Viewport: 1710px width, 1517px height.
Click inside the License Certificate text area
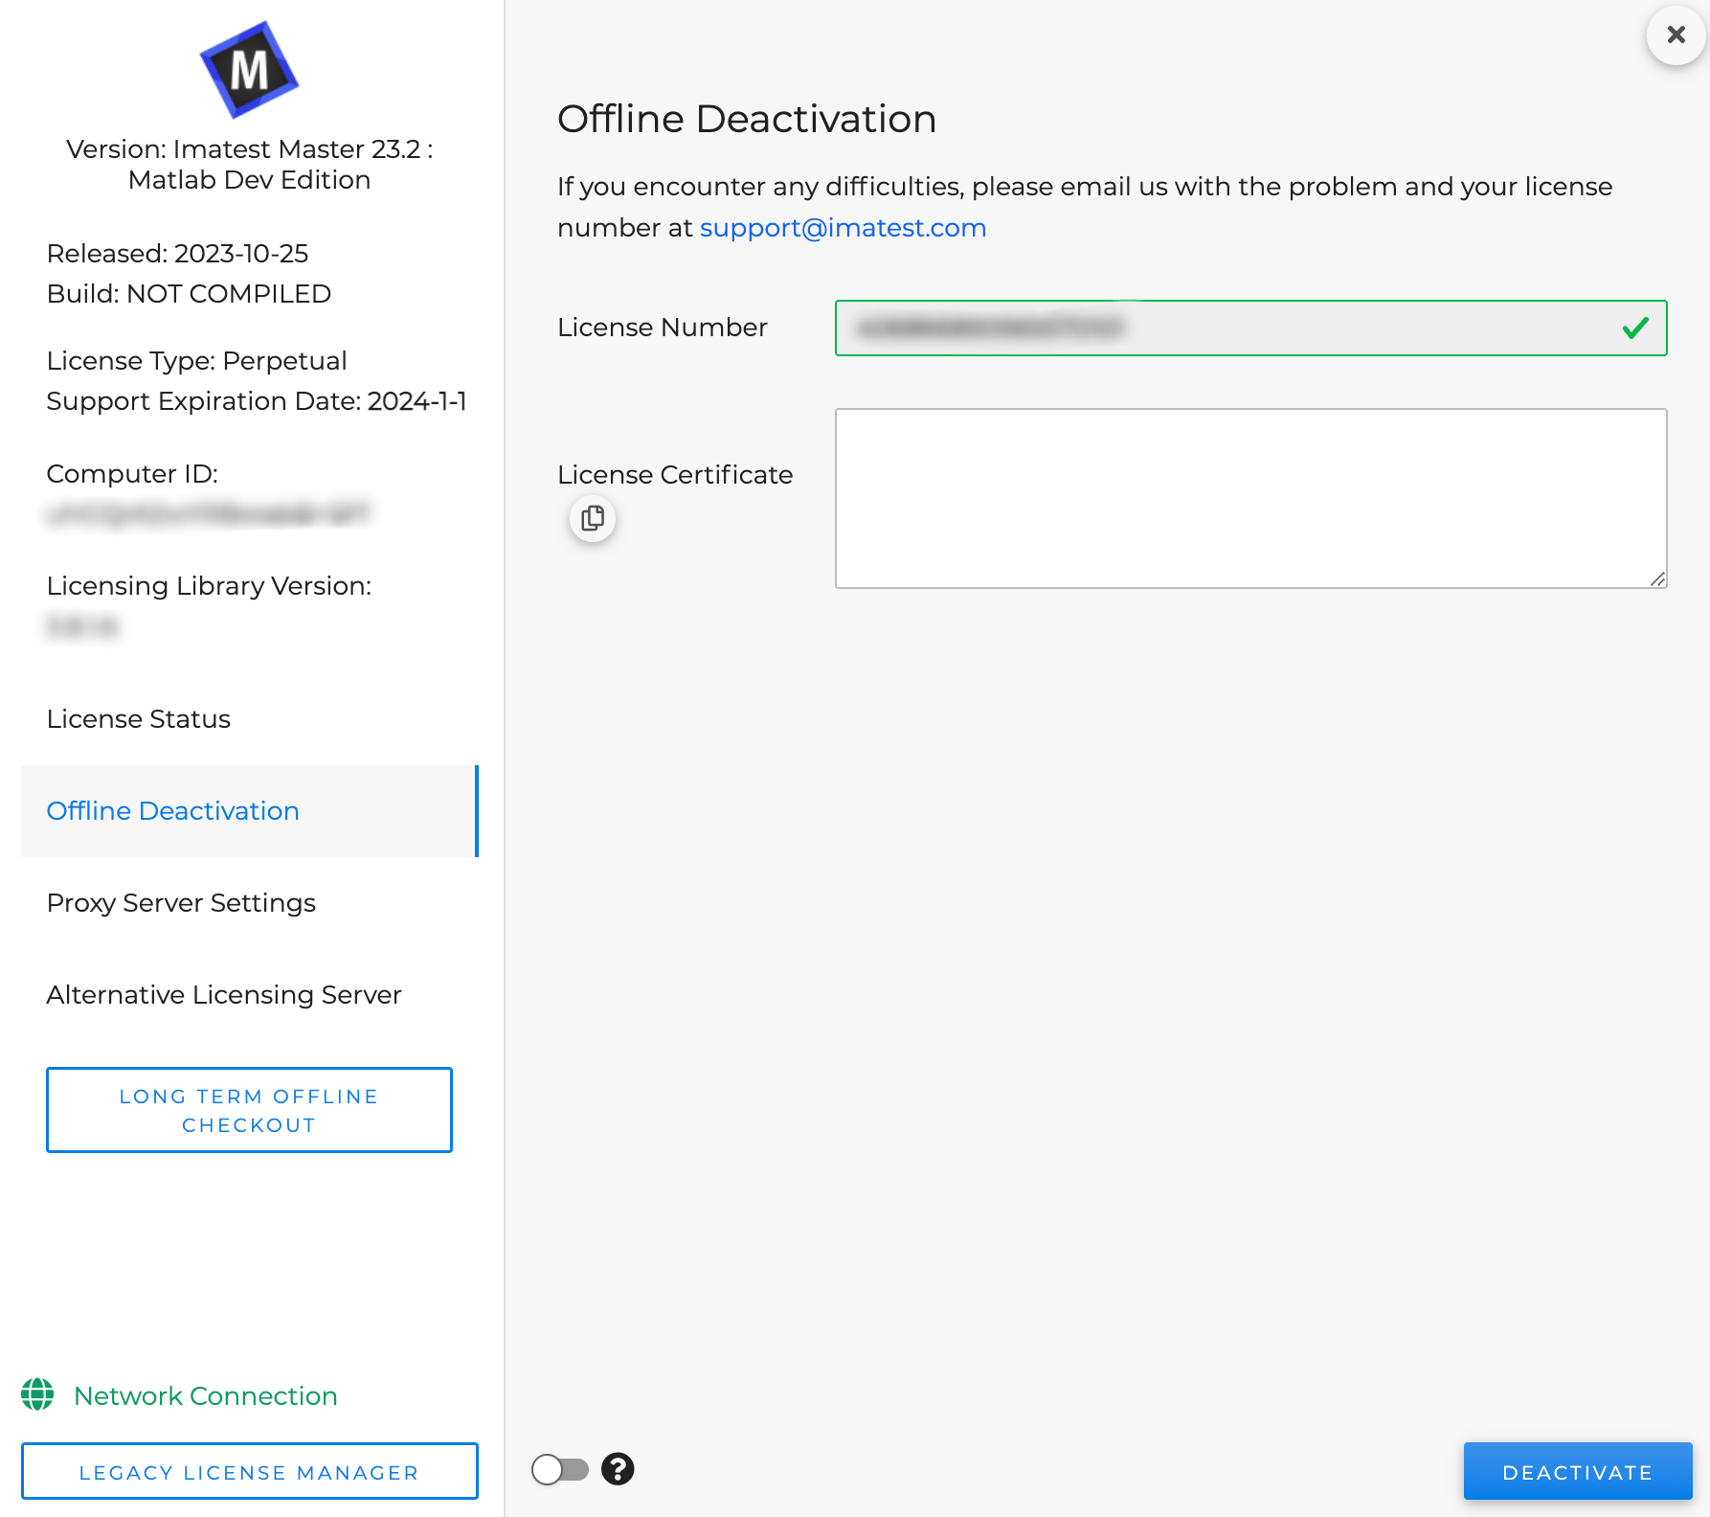coord(1249,497)
